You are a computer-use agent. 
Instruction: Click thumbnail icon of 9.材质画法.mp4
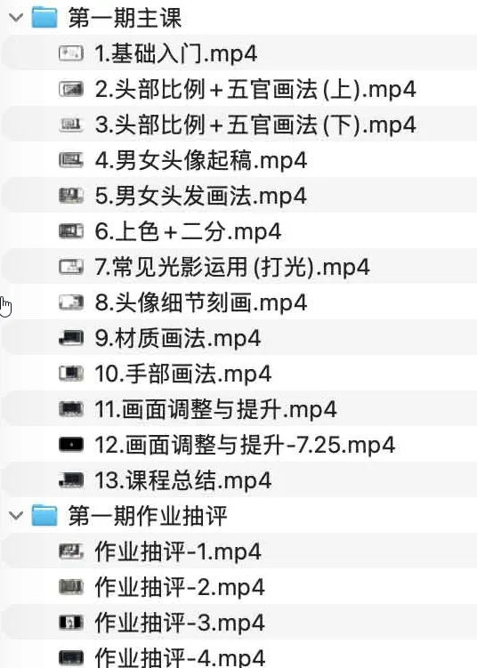coord(71,338)
